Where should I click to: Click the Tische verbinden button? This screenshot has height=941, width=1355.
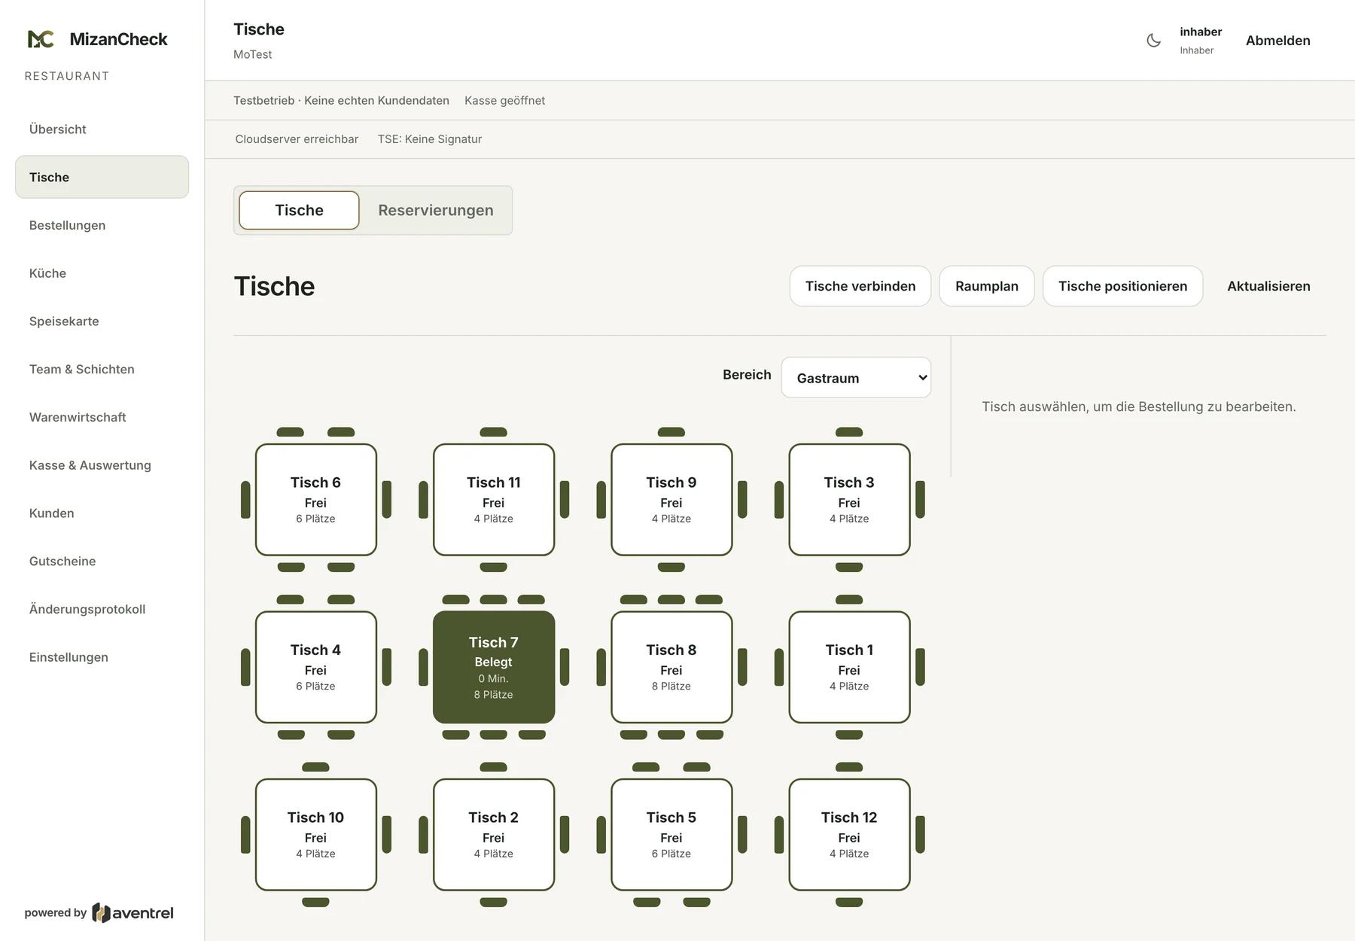tap(860, 286)
